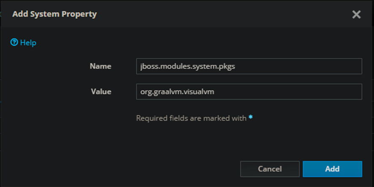Submit the system property with Add
Screen dimensions: 374x187
(x=332, y=169)
